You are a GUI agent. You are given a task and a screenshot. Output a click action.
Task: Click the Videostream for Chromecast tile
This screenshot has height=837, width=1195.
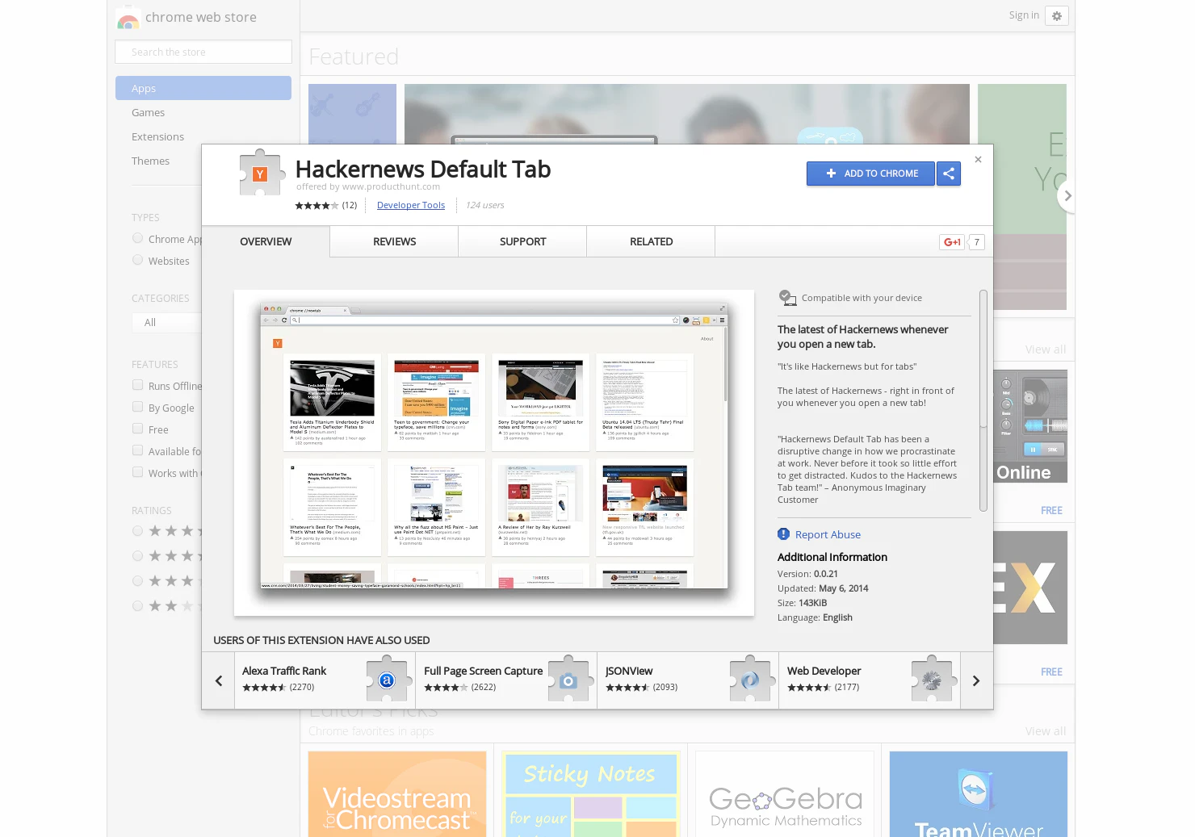tap(397, 794)
